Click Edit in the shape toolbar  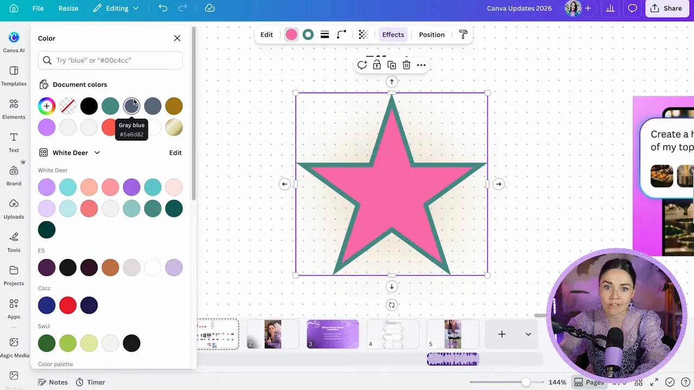tap(266, 35)
